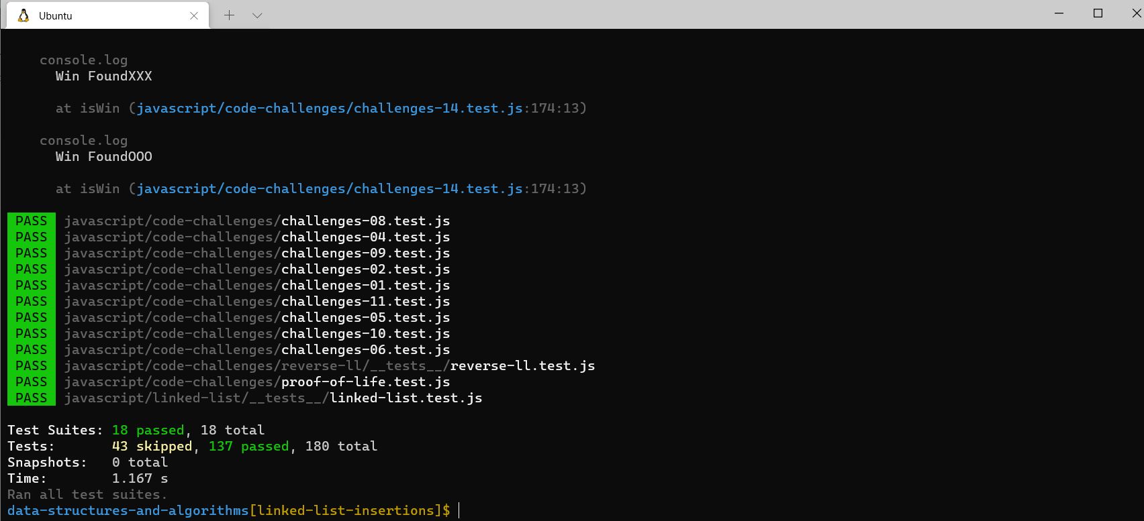Click reverse-ll.test.js file name
The width and height of the screenshot is (1144, 521).
pyautogui.click(x=522, y=365)
